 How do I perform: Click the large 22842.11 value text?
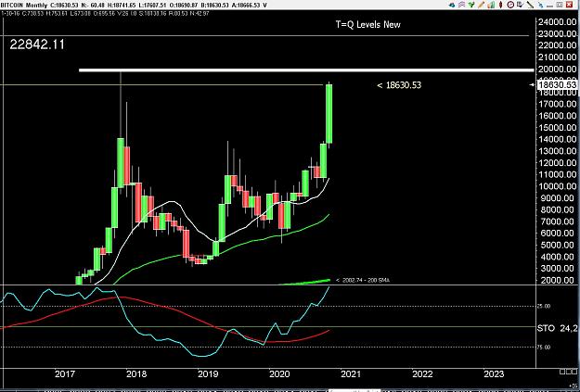(x=37, y=44)
